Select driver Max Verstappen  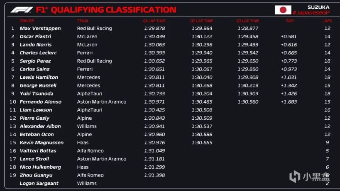coord(40,29)
